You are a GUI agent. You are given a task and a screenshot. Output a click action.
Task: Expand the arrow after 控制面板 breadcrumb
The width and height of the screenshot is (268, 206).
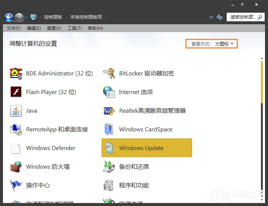pos(67,17)
